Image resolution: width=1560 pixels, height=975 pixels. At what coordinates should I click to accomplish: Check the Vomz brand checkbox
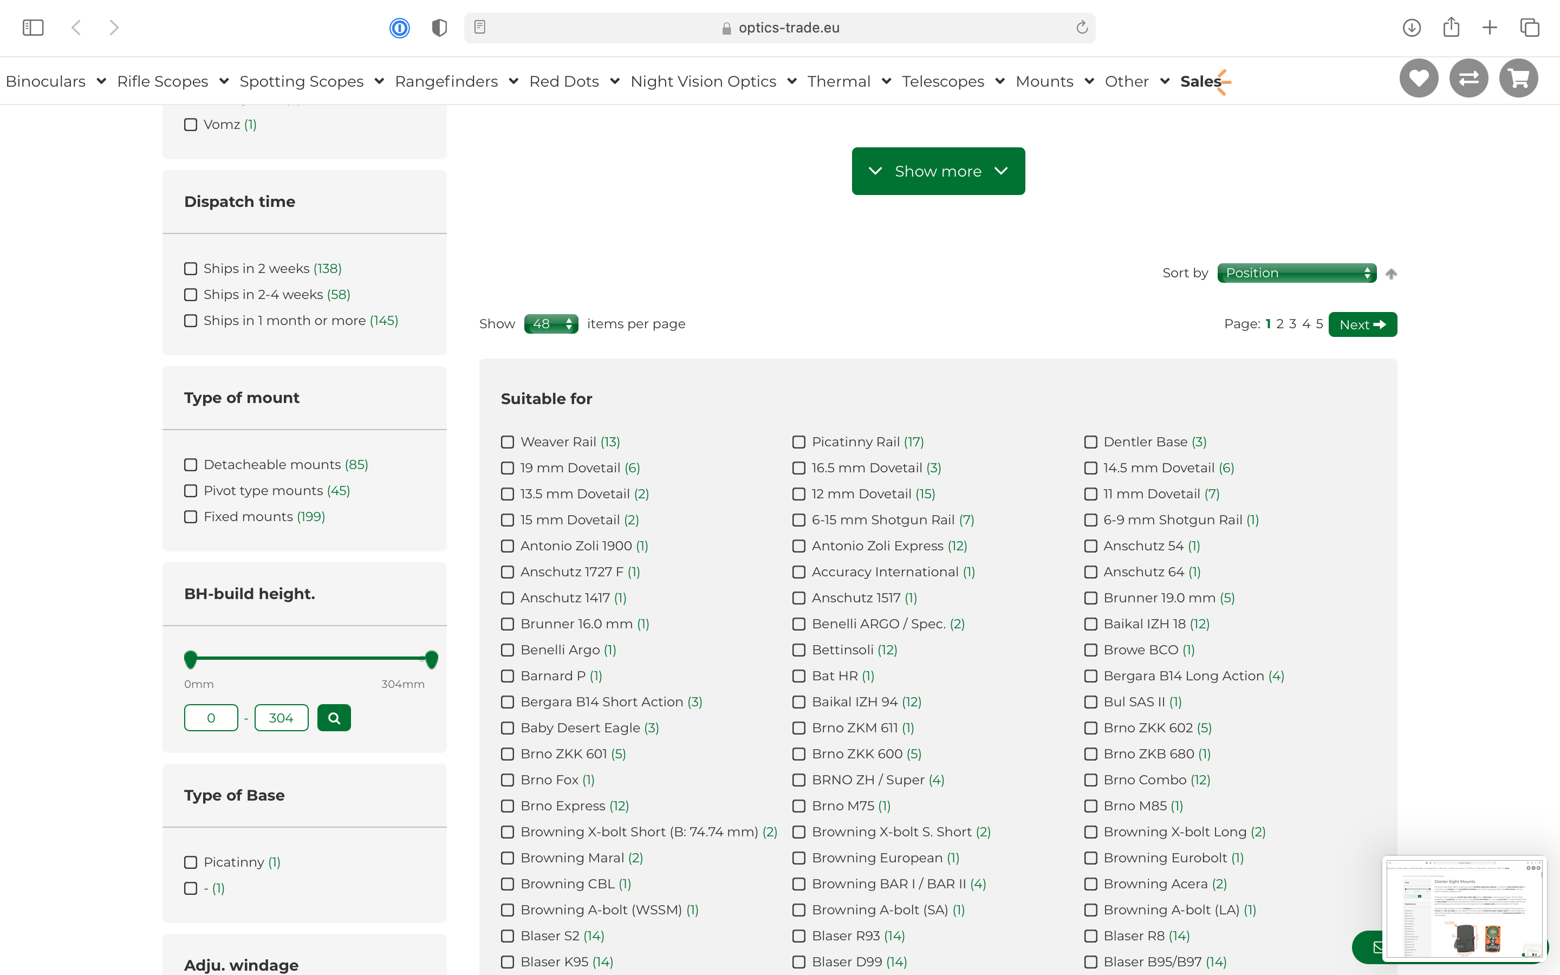click(x=191, y=125)
